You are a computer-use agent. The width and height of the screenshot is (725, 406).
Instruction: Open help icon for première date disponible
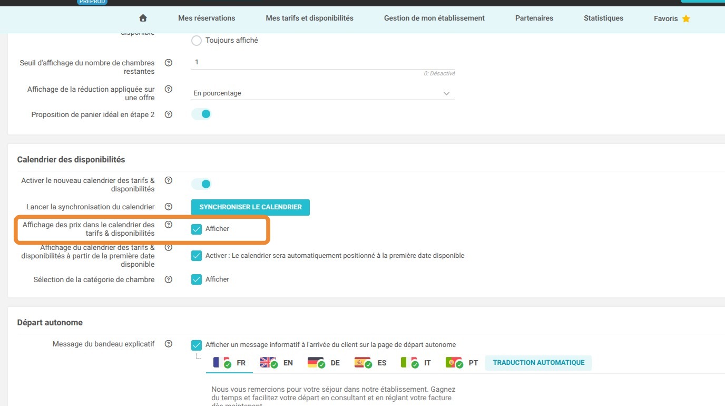click(x=169, y=247)
